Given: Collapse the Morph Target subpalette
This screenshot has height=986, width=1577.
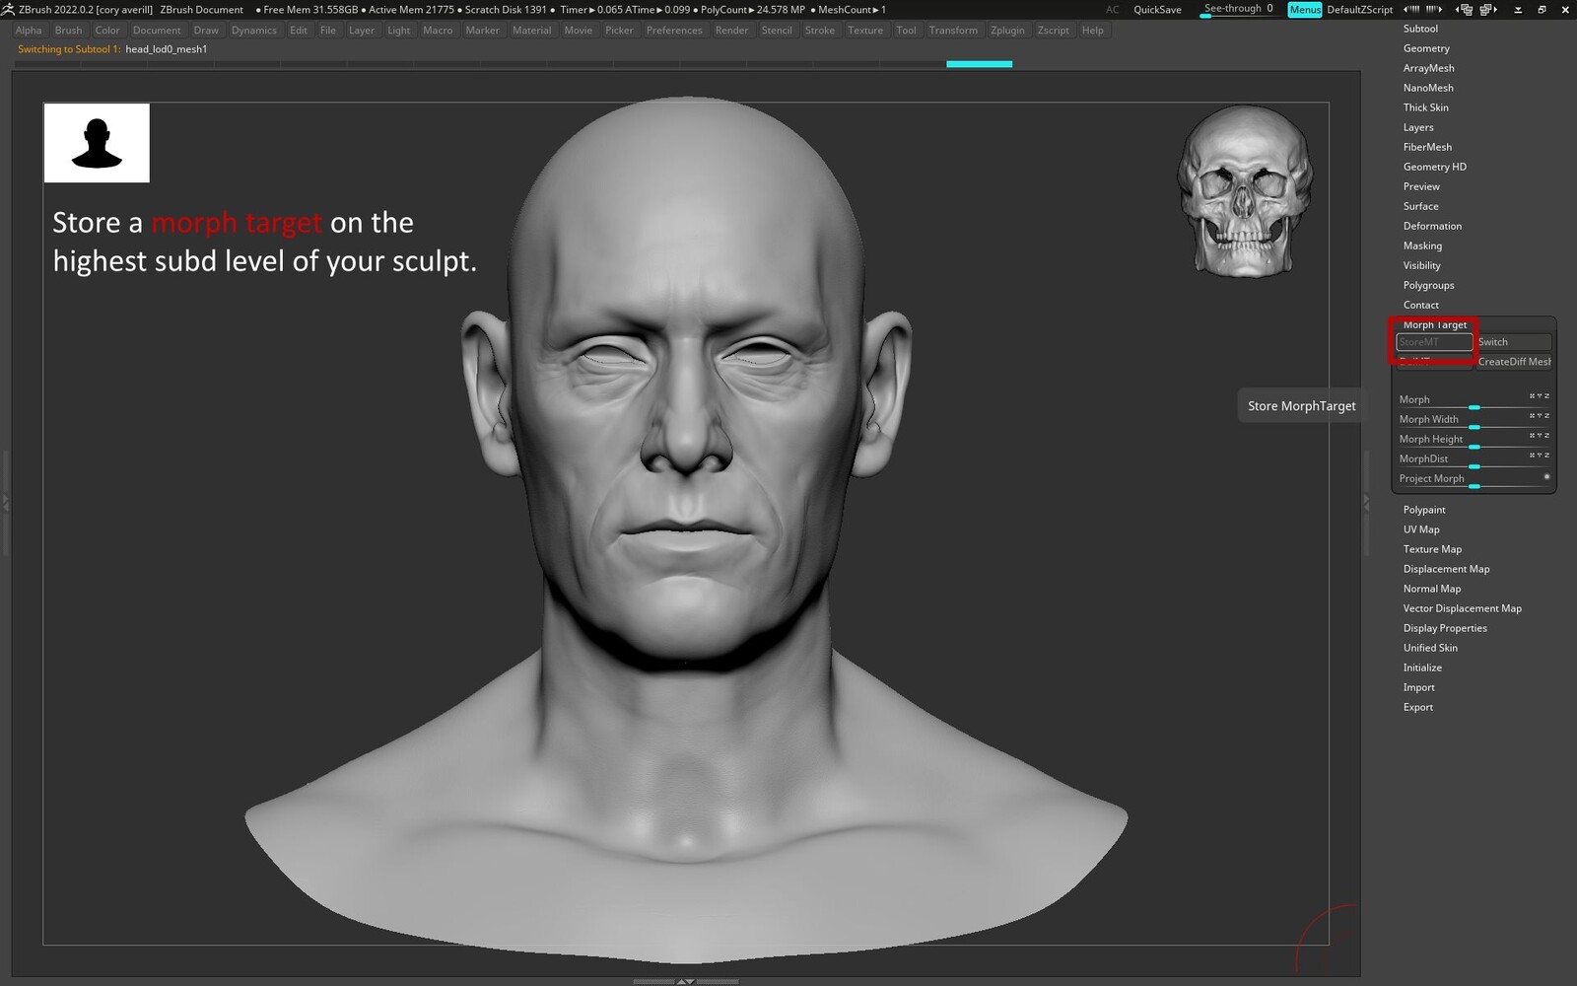Looking at the screenshot, I should click(x=1435, y=324).
